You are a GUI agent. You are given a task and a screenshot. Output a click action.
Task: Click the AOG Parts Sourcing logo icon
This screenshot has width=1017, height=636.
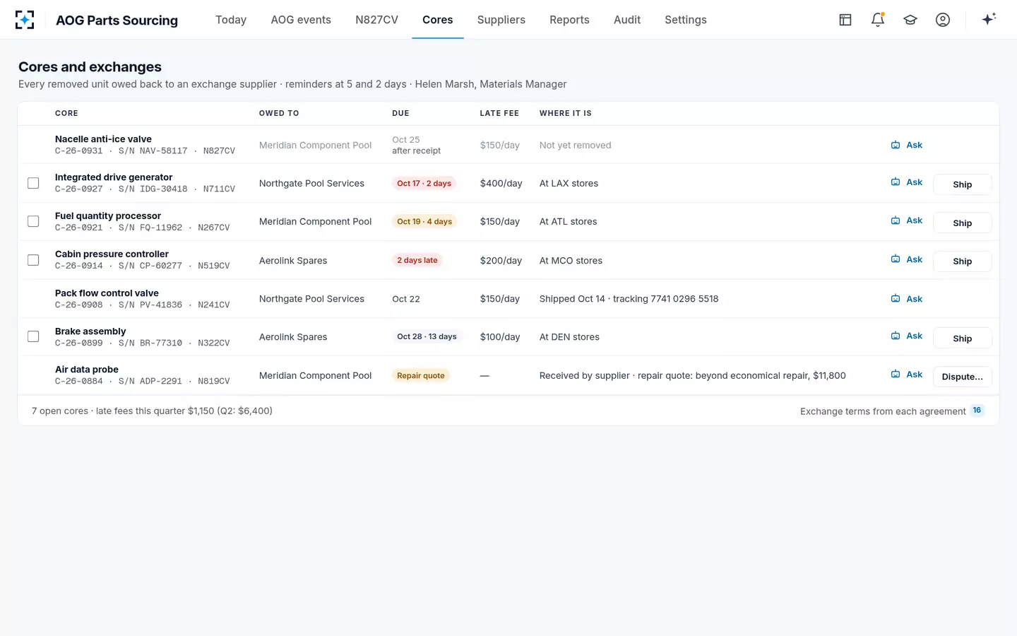click(x=25, y=20)
